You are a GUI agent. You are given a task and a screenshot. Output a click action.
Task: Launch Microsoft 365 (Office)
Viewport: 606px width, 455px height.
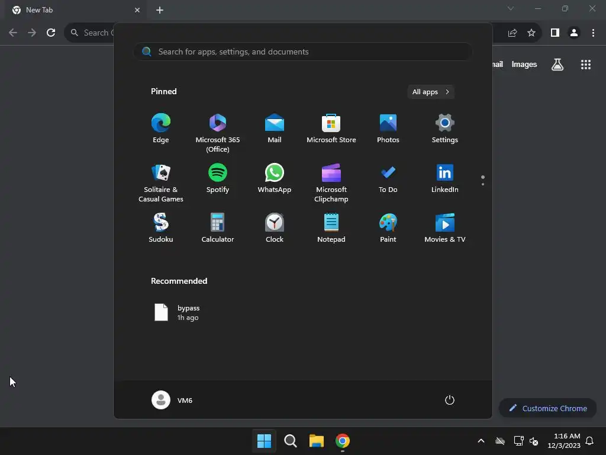tap(218, 133)
